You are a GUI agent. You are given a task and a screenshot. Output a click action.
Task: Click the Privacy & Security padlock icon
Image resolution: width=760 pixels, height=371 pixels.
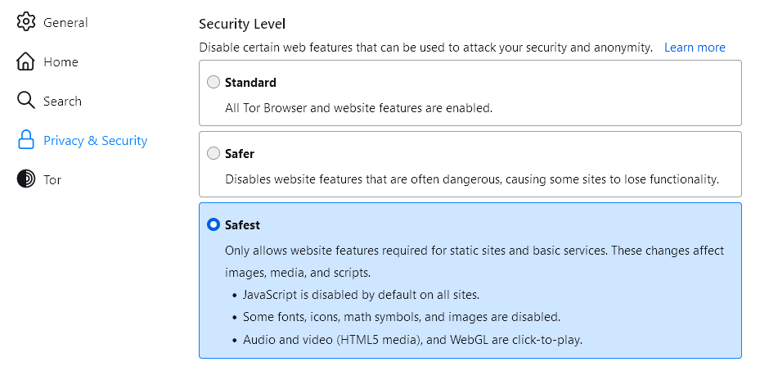[26, 140]
